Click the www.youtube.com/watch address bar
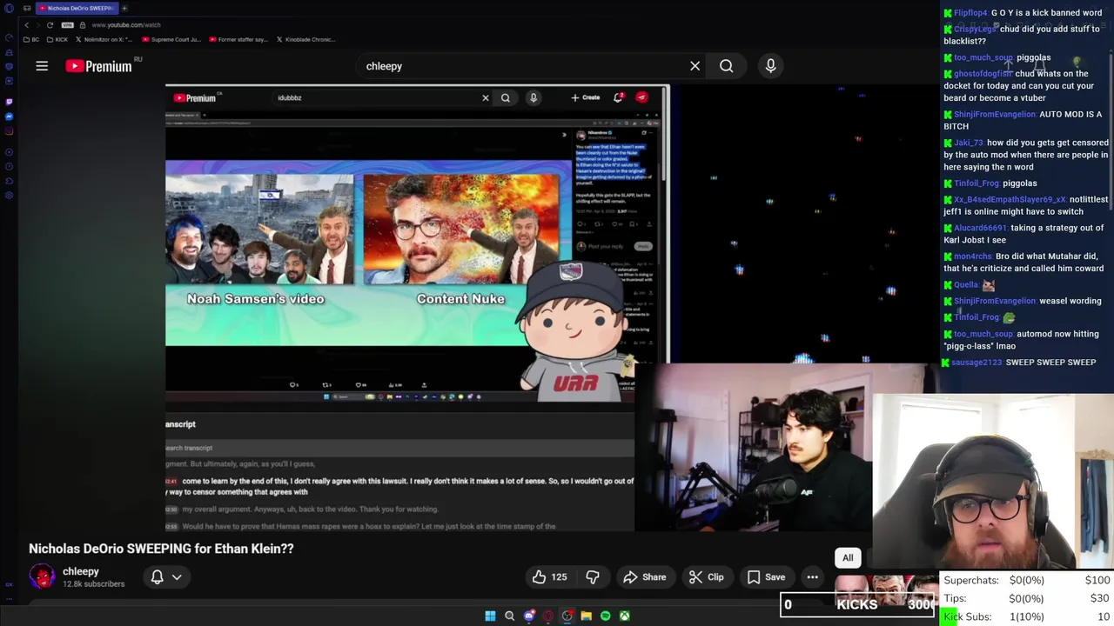This screenshot has width=1114, height=626. [126, 24]
